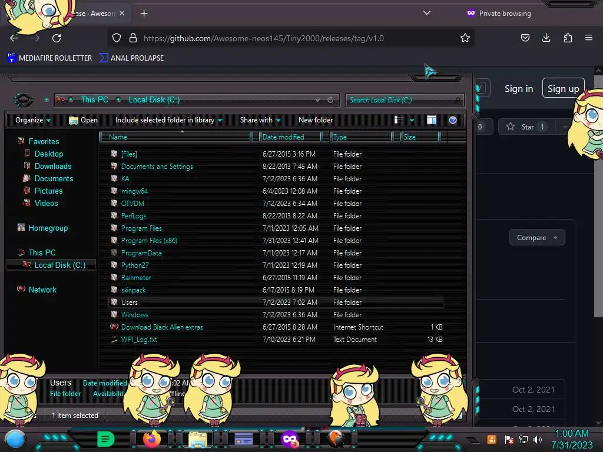Refresh the Explorer address bar
Screen dimensions: 603x452
click(x=330, y=100)
